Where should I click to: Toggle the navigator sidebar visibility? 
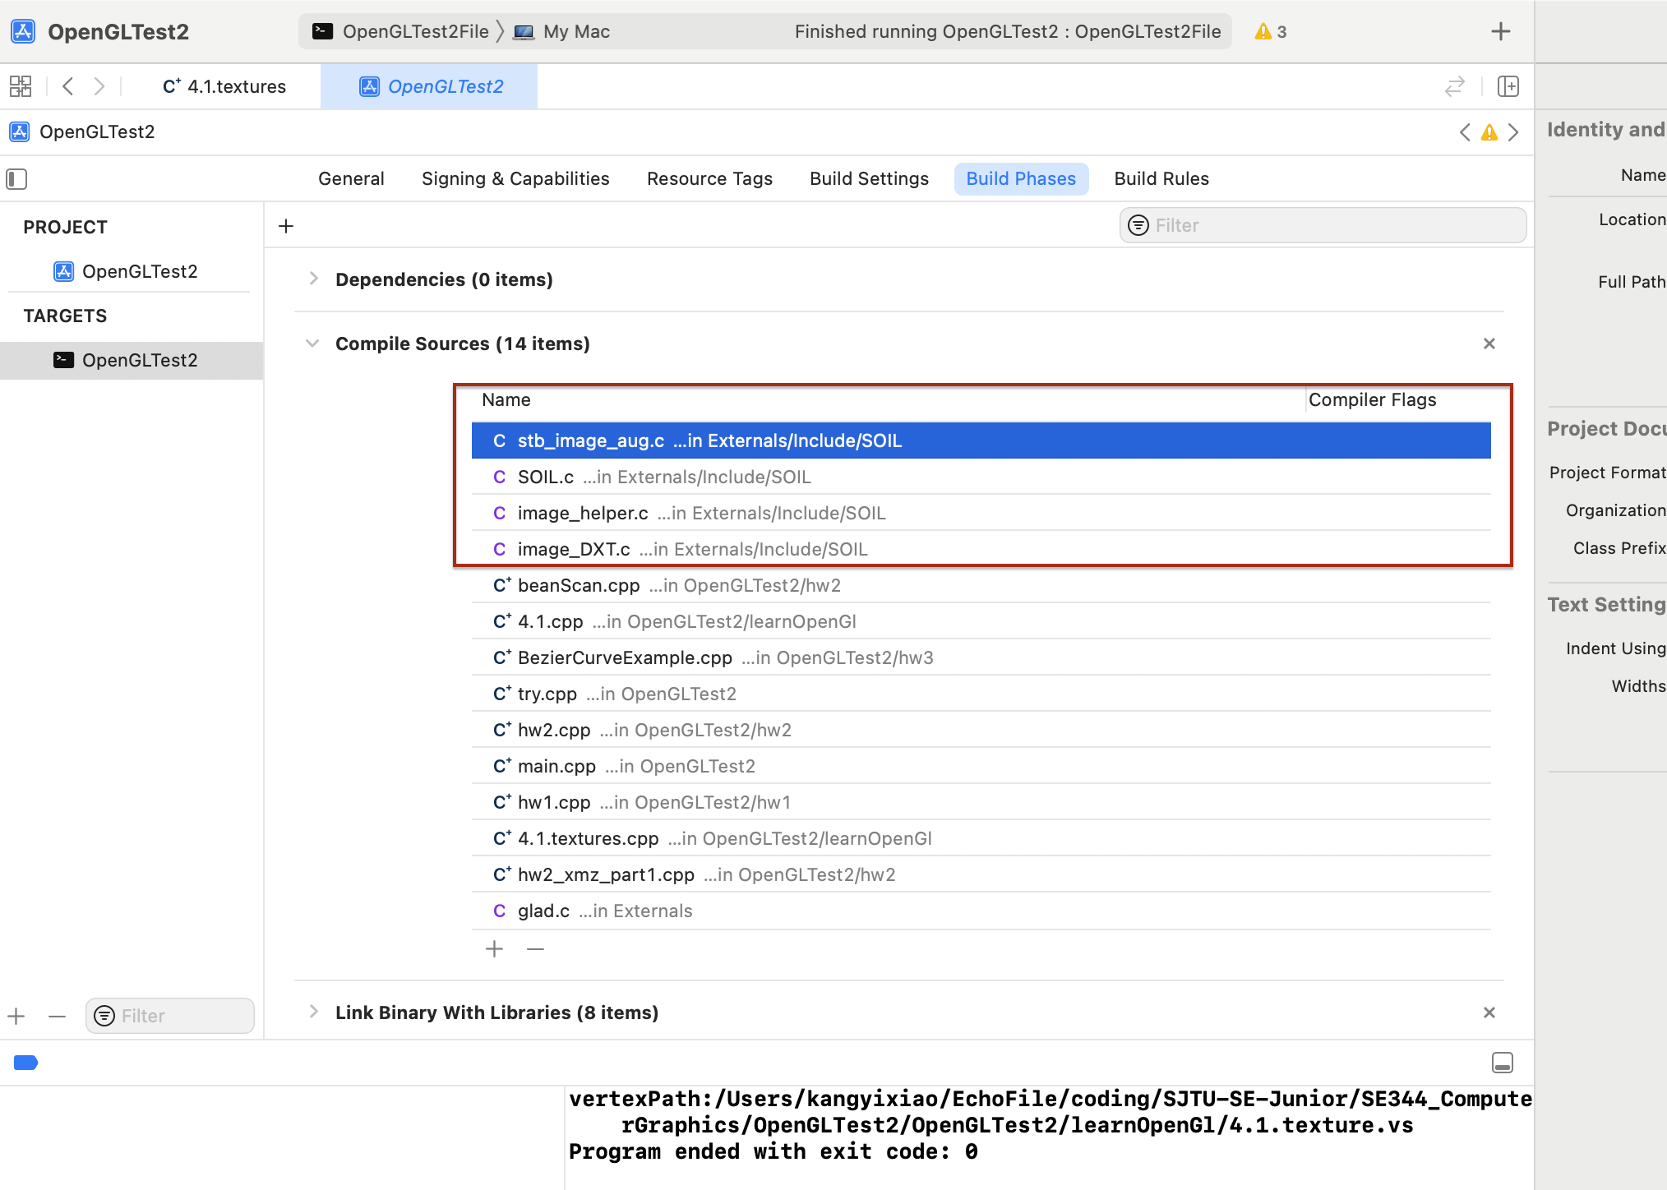point(16,178)
